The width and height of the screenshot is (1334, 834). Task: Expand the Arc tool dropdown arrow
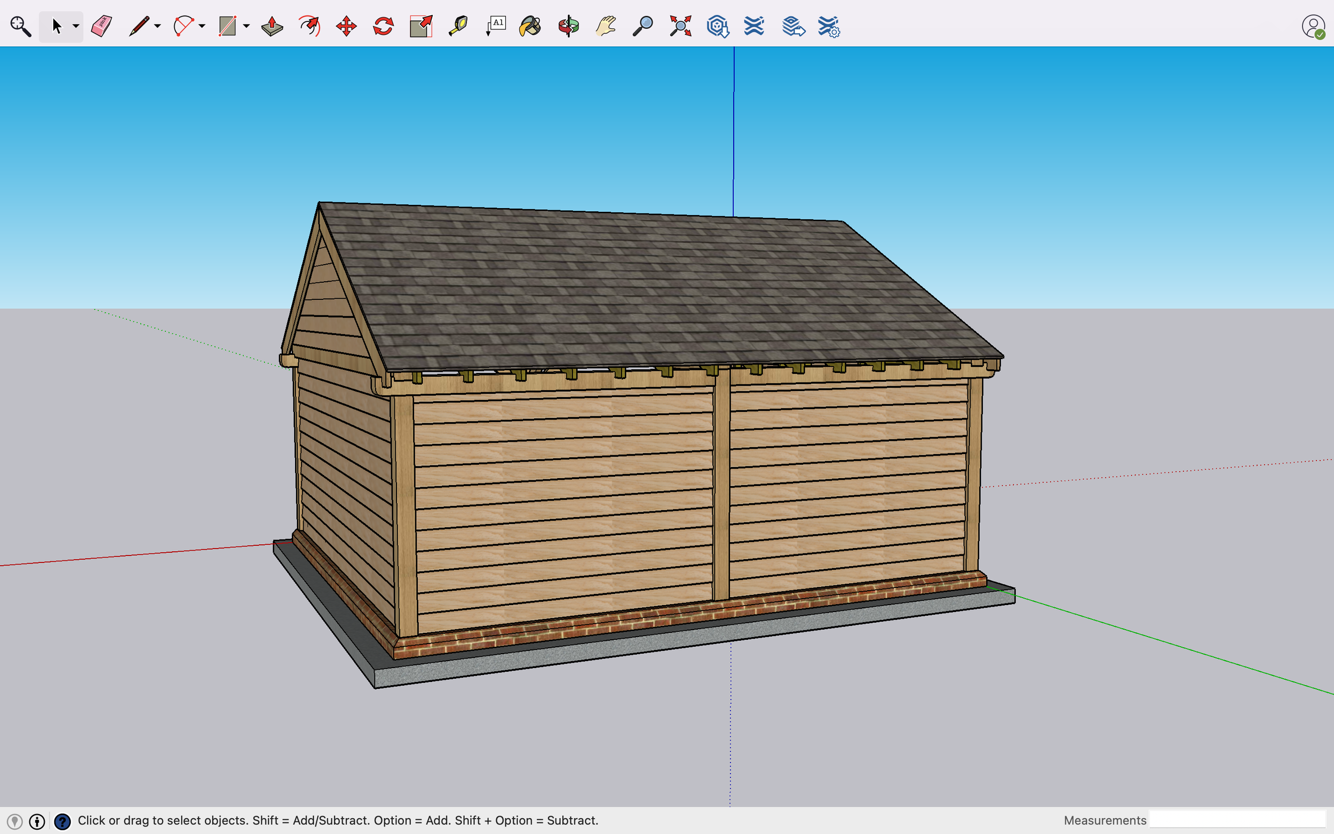pos(202,26)
